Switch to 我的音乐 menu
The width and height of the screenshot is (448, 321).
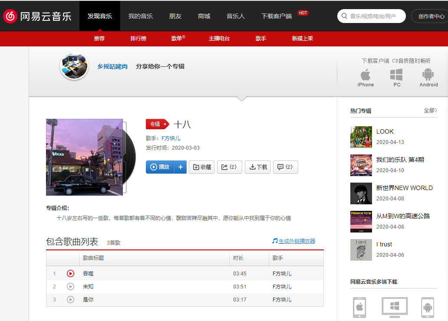pyautogui.click(x=140, y=16)
